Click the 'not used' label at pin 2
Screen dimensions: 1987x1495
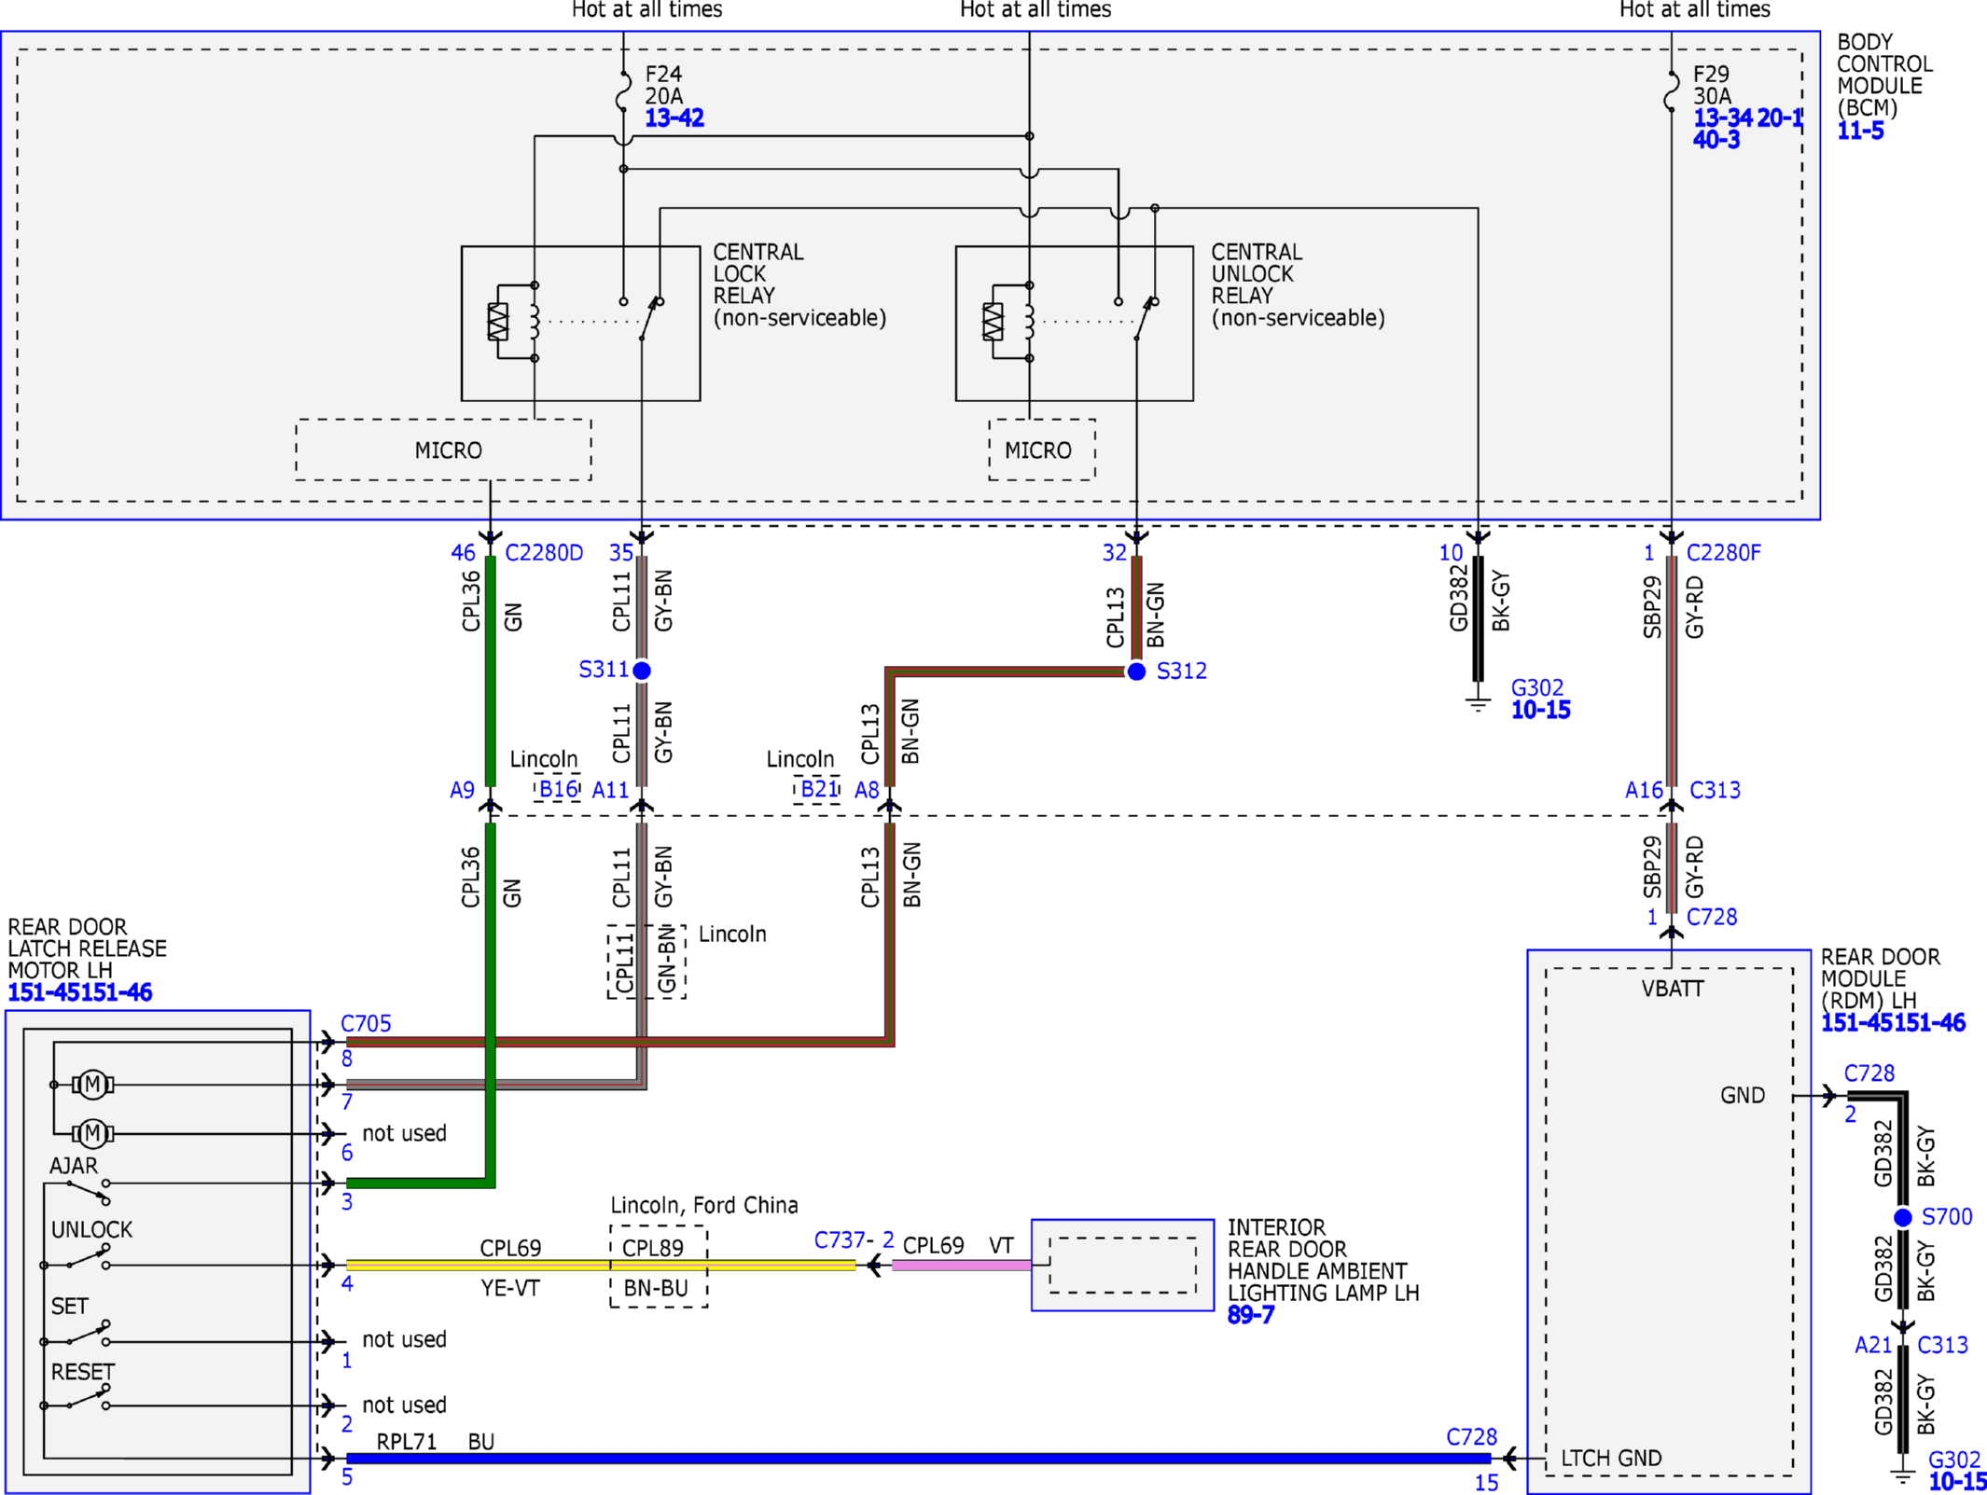coord(404,1405)
